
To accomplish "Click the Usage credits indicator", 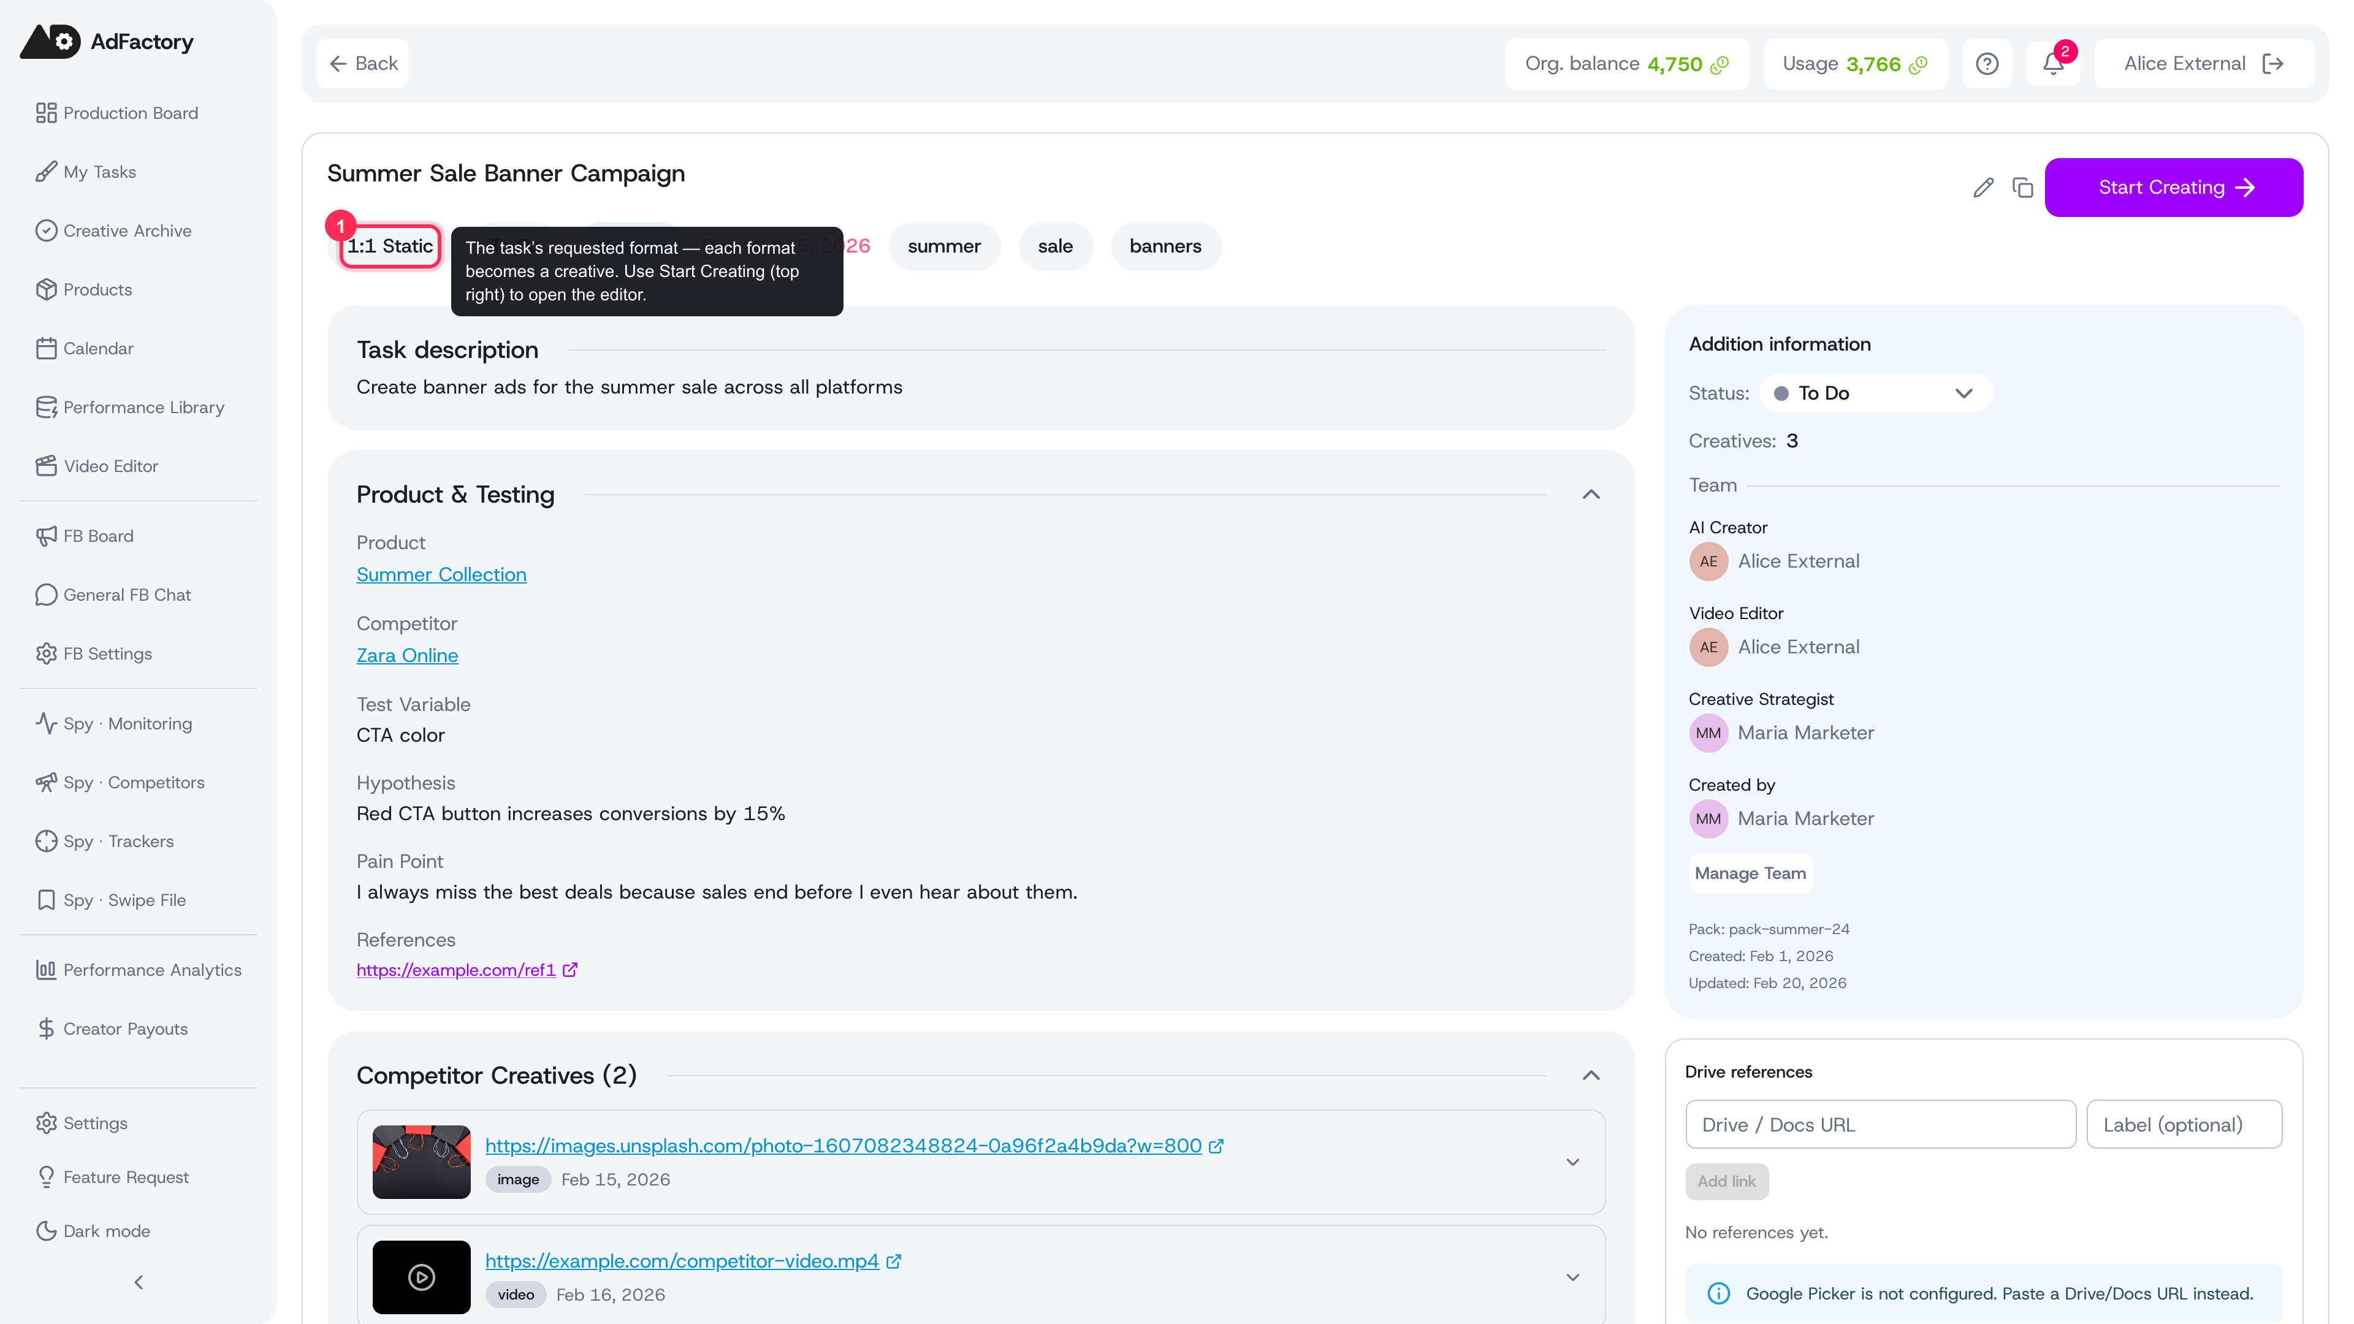I will click(x=1855, y=63).
